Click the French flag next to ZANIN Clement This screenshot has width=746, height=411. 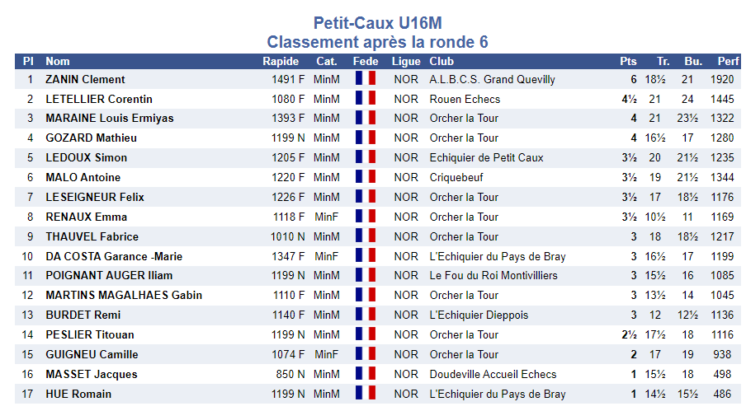point(365,79)
